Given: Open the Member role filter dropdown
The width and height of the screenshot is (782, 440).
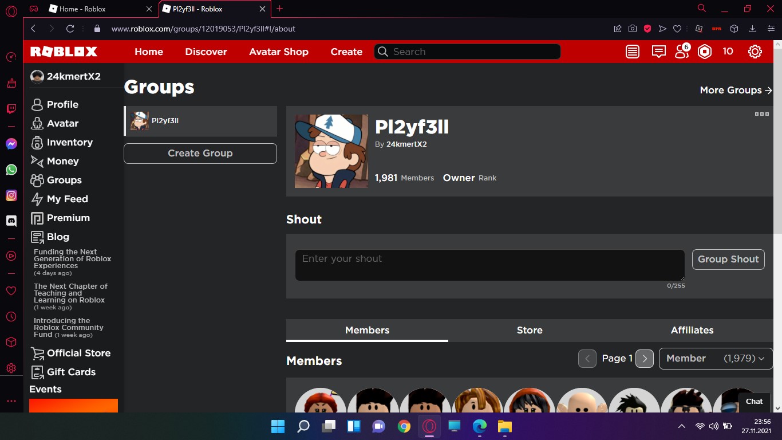Looking at the screenshot, I should [716, 359].
